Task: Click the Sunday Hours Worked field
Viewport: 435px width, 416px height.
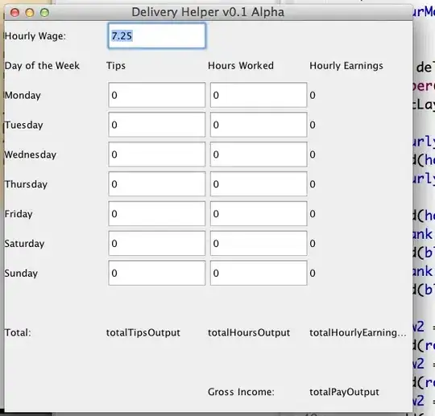Action: (259, 273)
